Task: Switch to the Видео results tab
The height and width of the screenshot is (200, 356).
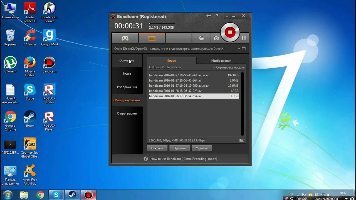Action: point(172,61)
